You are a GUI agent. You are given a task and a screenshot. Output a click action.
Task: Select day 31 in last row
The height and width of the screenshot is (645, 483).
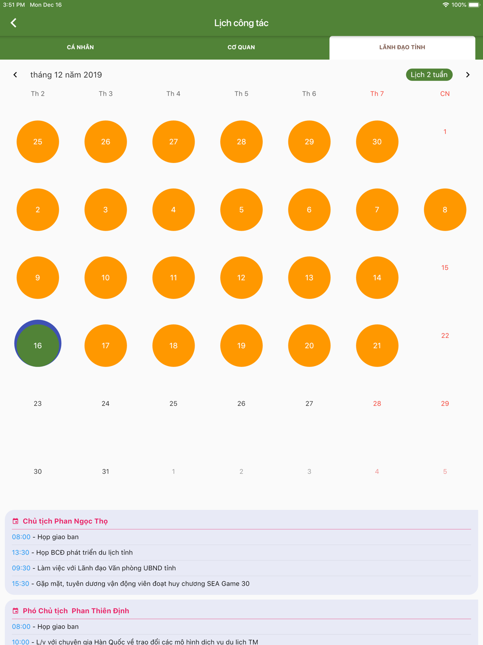(x=105, y=471)
